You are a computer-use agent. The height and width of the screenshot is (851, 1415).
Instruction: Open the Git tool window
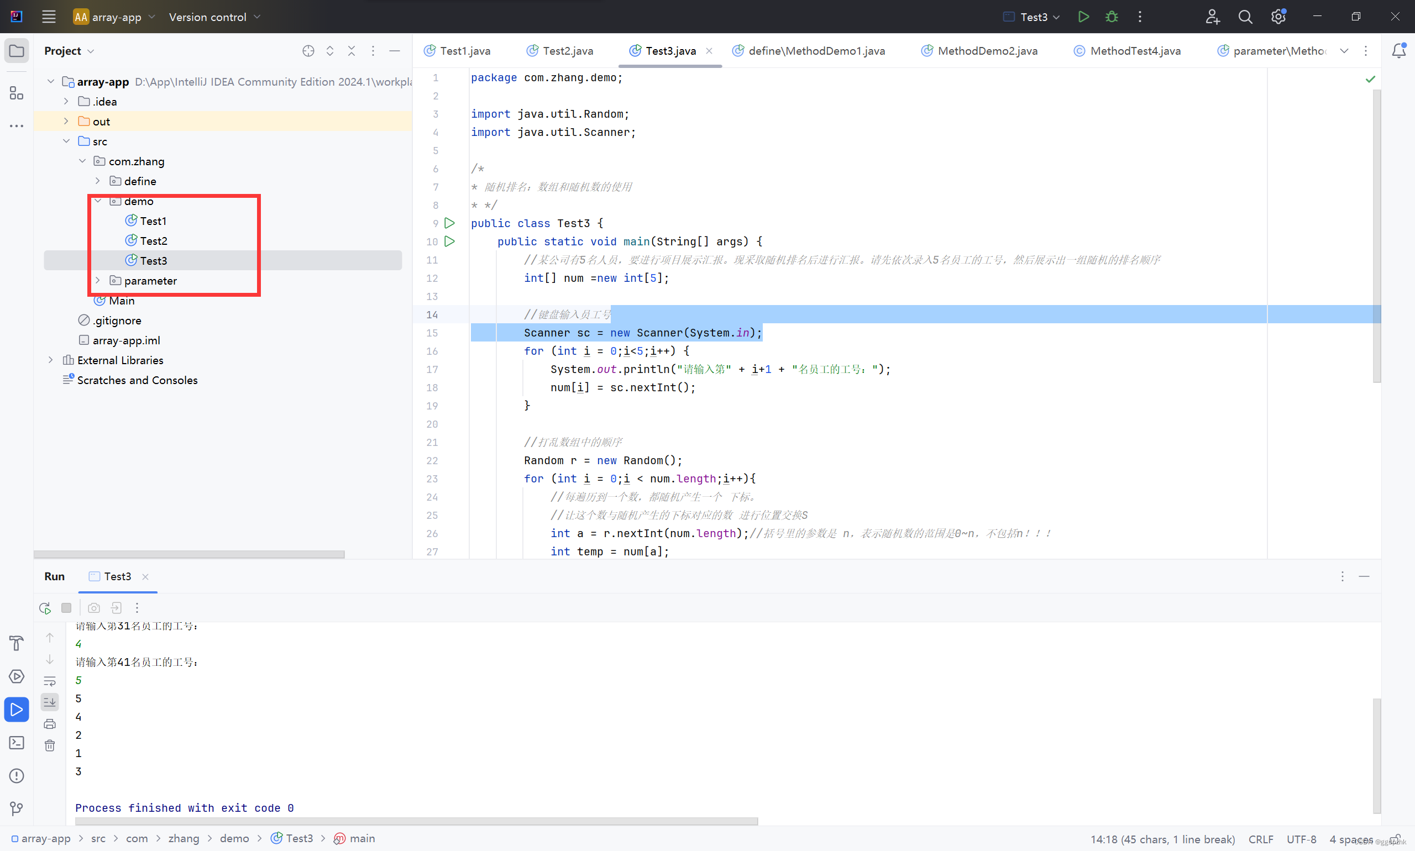click(17, 809)
